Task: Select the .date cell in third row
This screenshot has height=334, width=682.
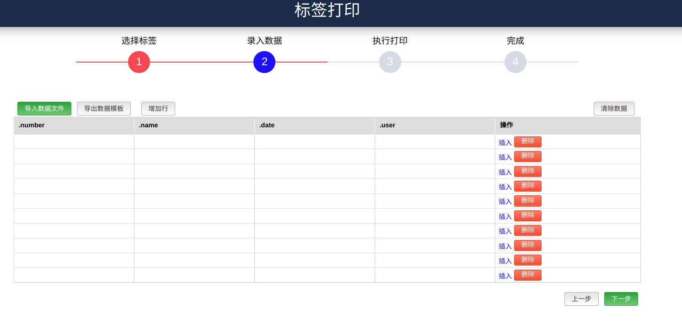Action: (315, 172)
